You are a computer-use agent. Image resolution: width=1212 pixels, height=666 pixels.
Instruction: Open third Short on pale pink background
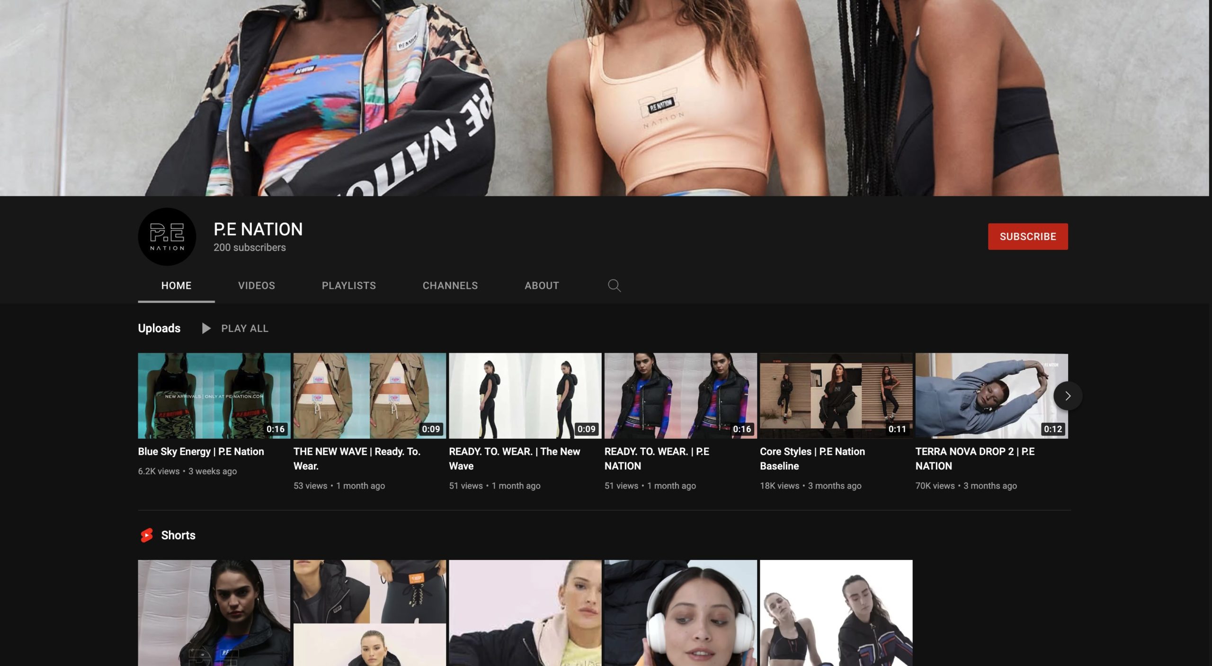pyautogui.click(x=525, y=613)
